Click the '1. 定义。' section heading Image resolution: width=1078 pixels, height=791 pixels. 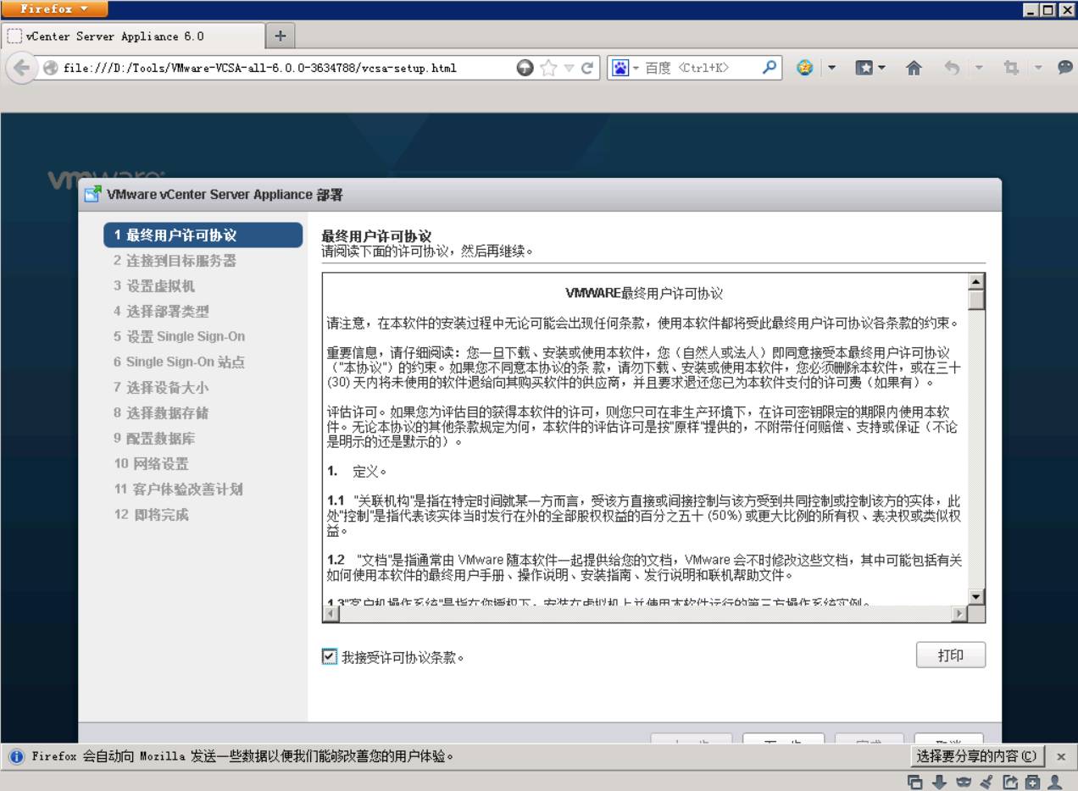coord(357,471)
